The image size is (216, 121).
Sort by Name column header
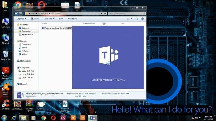click(44, 24)
